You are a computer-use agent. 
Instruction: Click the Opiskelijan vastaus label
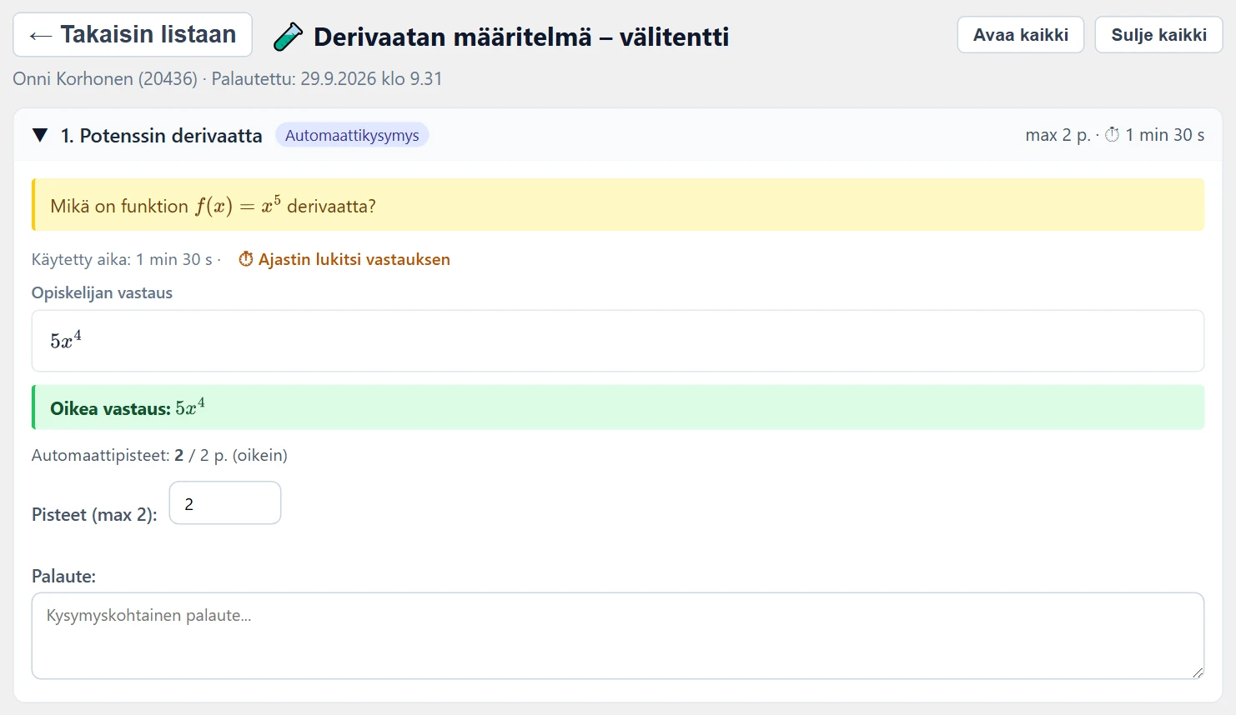(102, 292)
